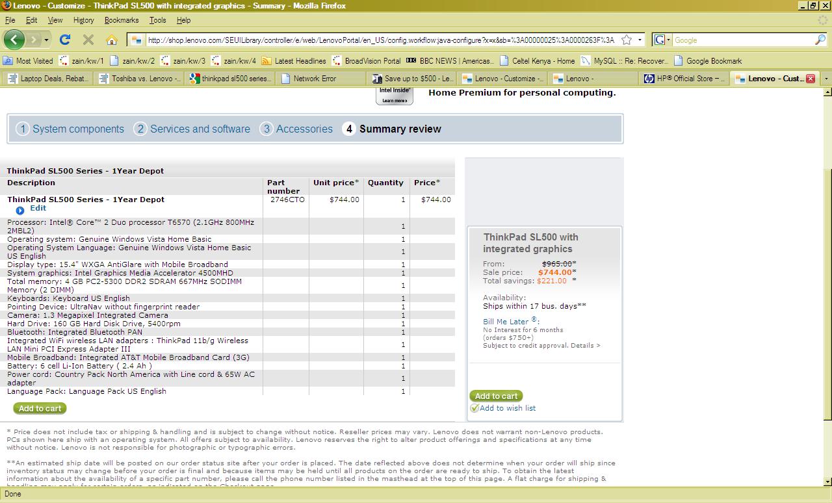Image resolution: width=832 pixels, height=503 pixels.
Task: Open the zain/kw/2 bookmark
Action: pyautogui.click(x=133, y=60)
